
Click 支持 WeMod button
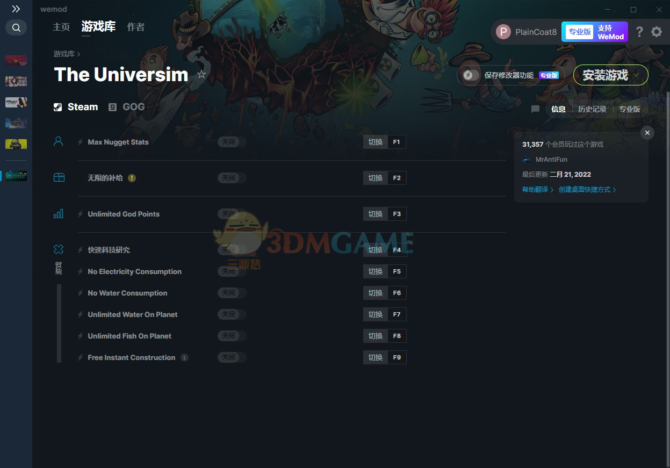[x=611, y=32]
